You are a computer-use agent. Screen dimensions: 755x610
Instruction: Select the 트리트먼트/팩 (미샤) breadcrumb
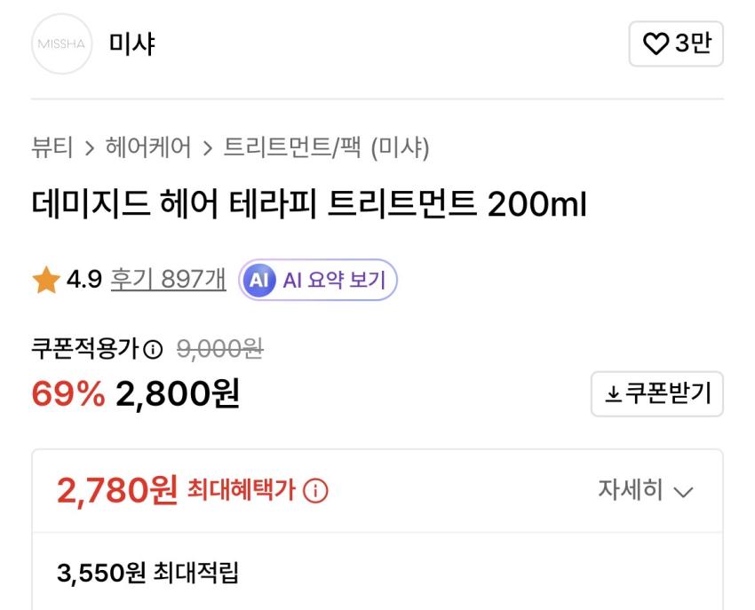325,147
